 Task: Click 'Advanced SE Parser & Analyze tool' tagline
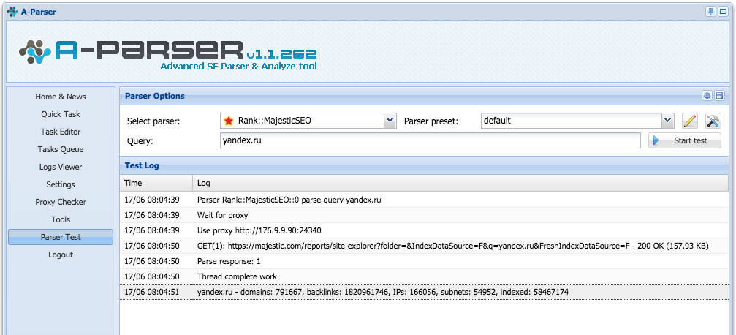pos(238,67)
